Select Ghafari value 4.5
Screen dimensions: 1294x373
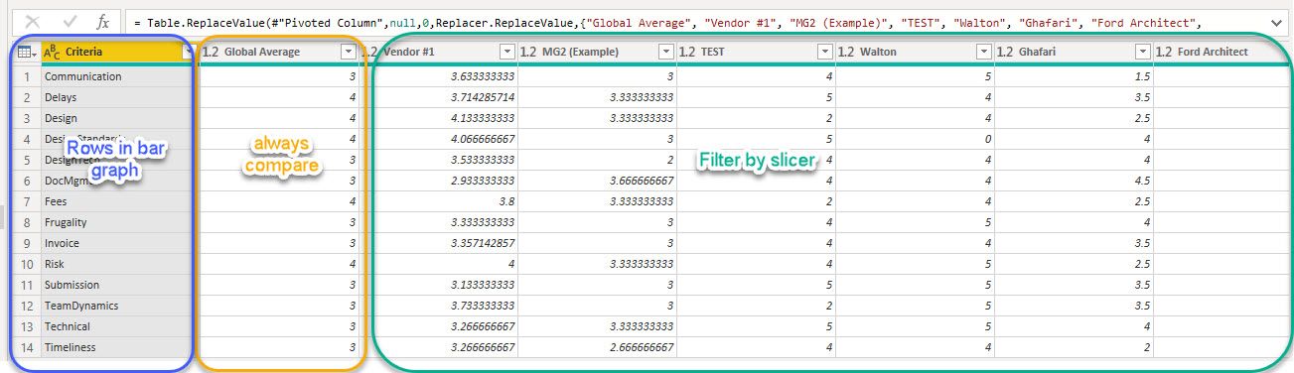[1073, 181]
